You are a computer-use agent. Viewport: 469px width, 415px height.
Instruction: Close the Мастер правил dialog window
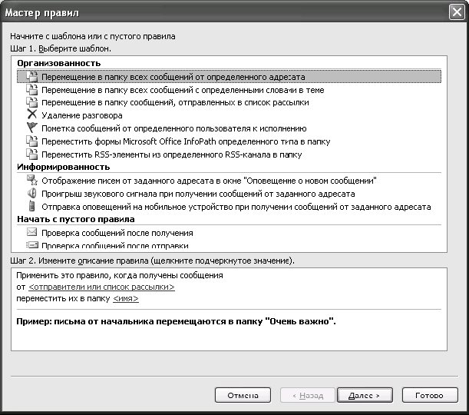point(454,13)
